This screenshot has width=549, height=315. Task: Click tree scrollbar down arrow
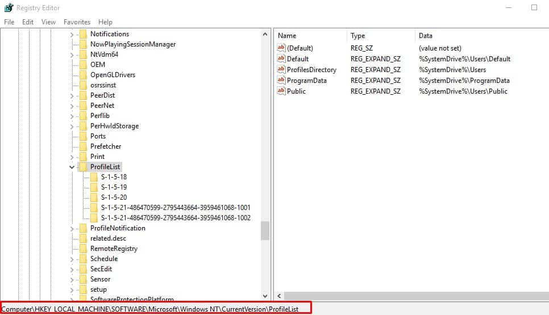[265, 296]
